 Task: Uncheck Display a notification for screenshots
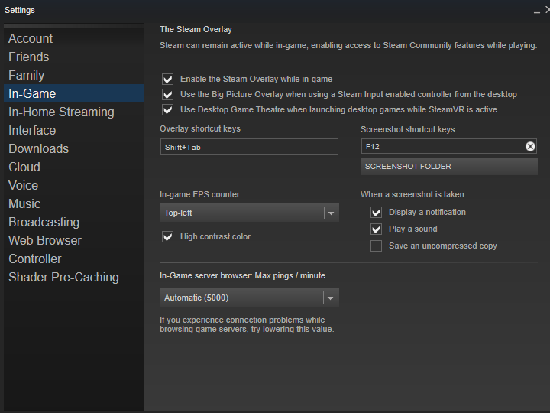(376, 213)
